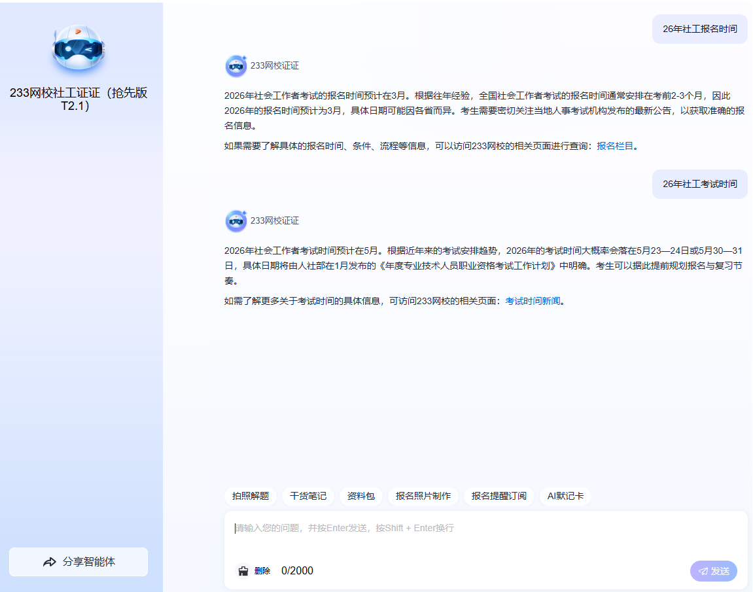Click the 233网校社工证证 sidebar title
The width and height of the screenshot is (753, 592).
[x=79, y=99]
